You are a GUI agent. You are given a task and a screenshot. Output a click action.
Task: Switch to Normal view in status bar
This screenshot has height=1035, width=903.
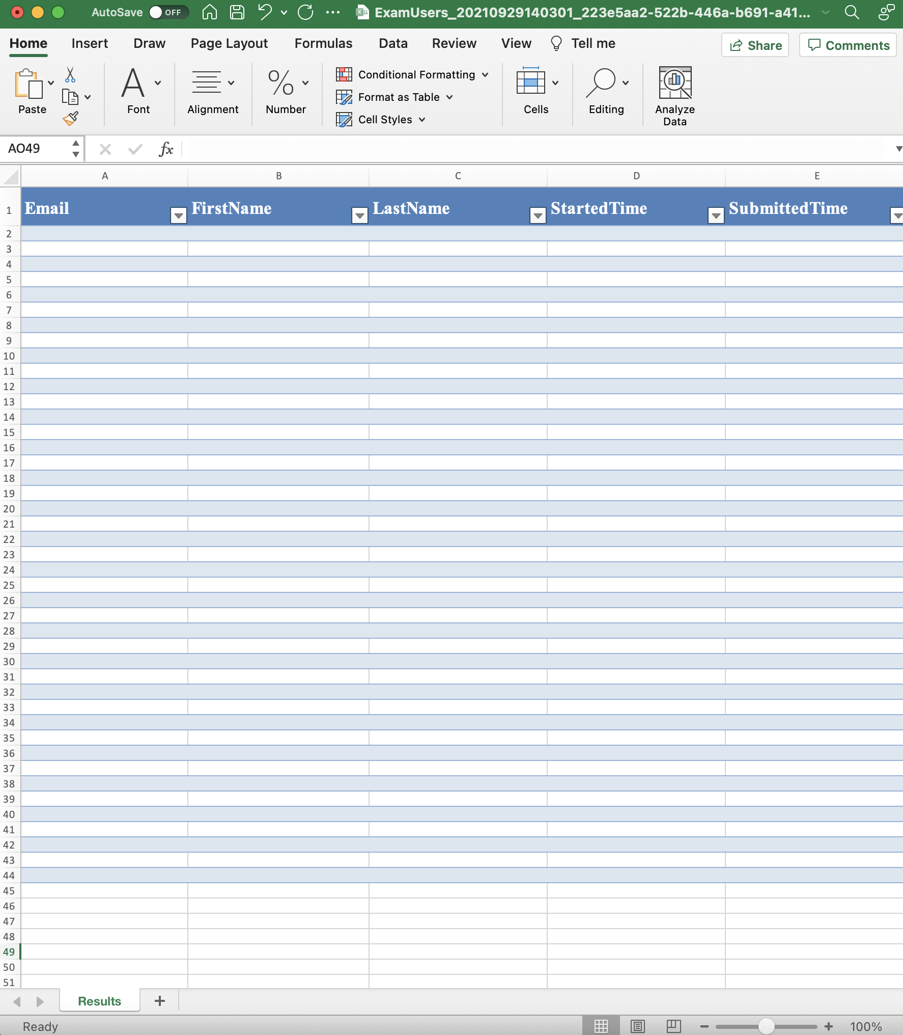tap(601, 1026)
